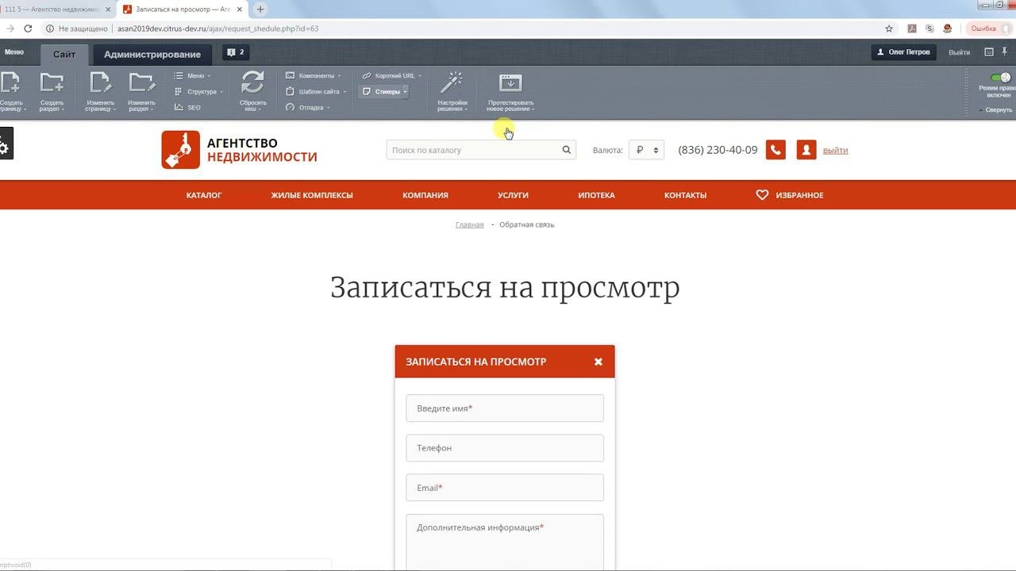
Task: Reload the page with the refresh icon
Action: 28,29
